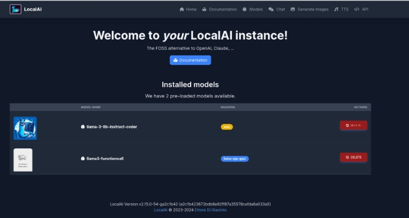The height and width of the screenshot is (218, 409).
Task: Click 'We have 2 pre-loaded models available' text
Action: [190, 96]
